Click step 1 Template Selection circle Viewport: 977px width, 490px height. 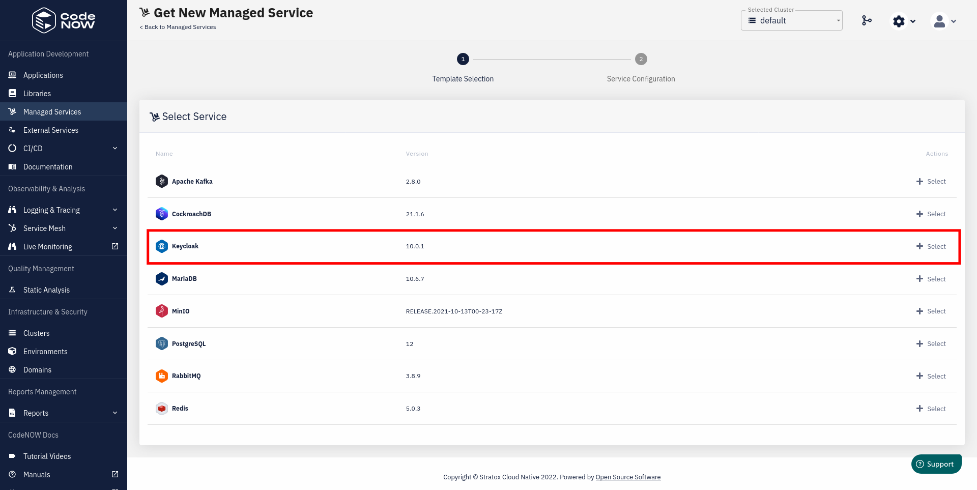(x=463, y=59)
